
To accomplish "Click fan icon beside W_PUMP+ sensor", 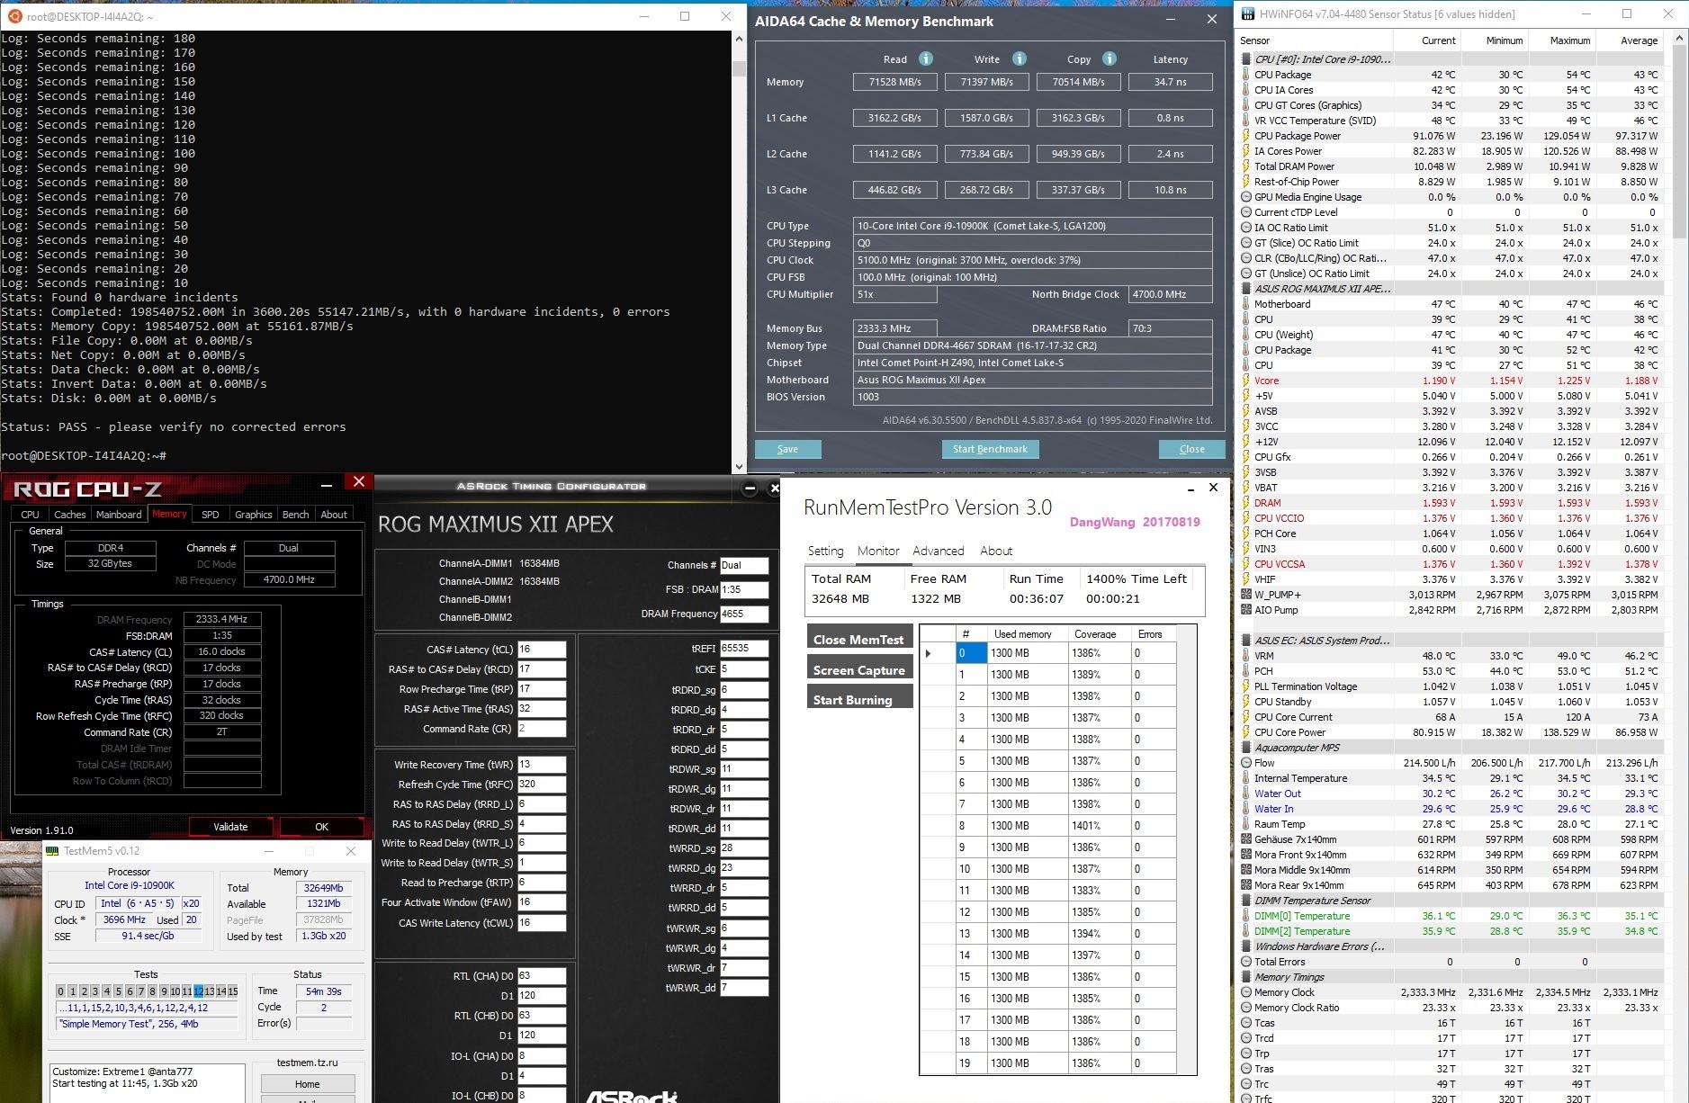I will 1246,595.
